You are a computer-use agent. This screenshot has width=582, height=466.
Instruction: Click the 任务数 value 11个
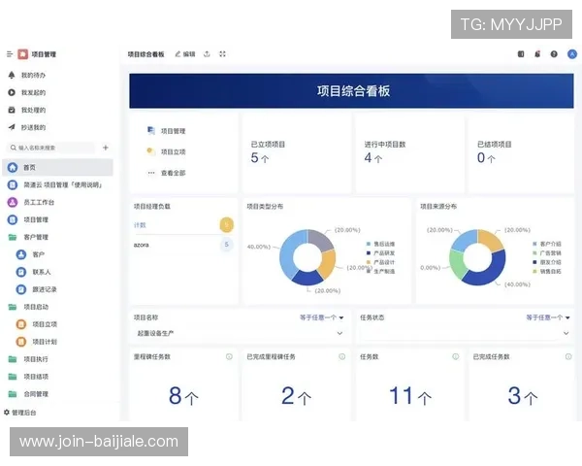pos(409,395)
